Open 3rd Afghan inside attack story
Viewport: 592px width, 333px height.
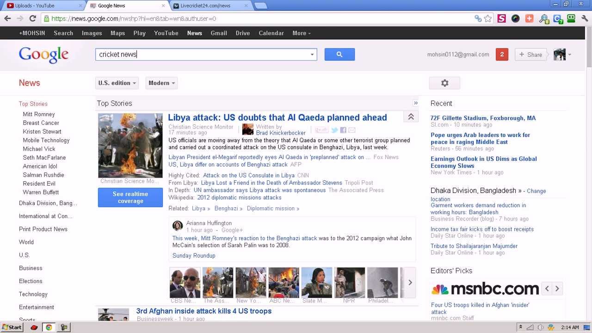pos(204,311)
